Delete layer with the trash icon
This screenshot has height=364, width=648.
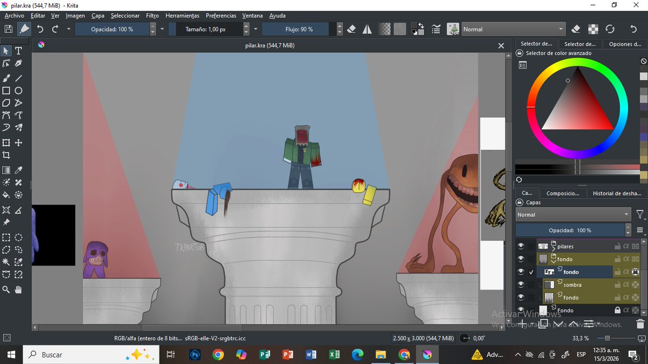pos(640,324)
